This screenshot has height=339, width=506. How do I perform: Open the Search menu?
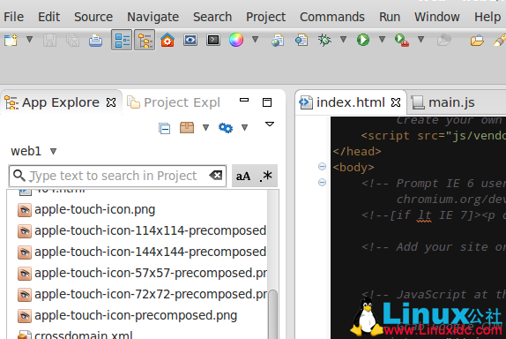(x=212, y=17)
